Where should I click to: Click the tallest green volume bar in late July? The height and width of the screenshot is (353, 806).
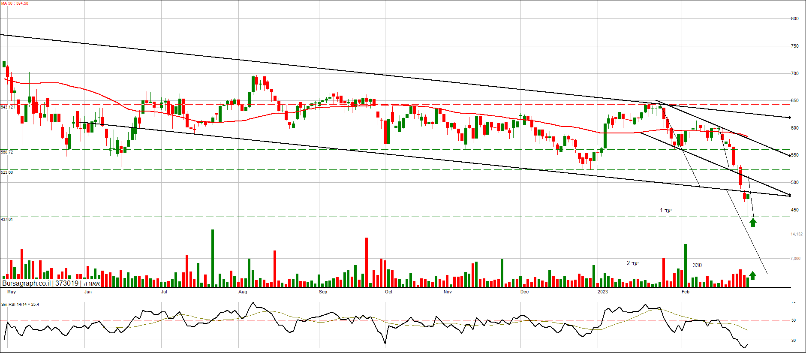point(213,257)
